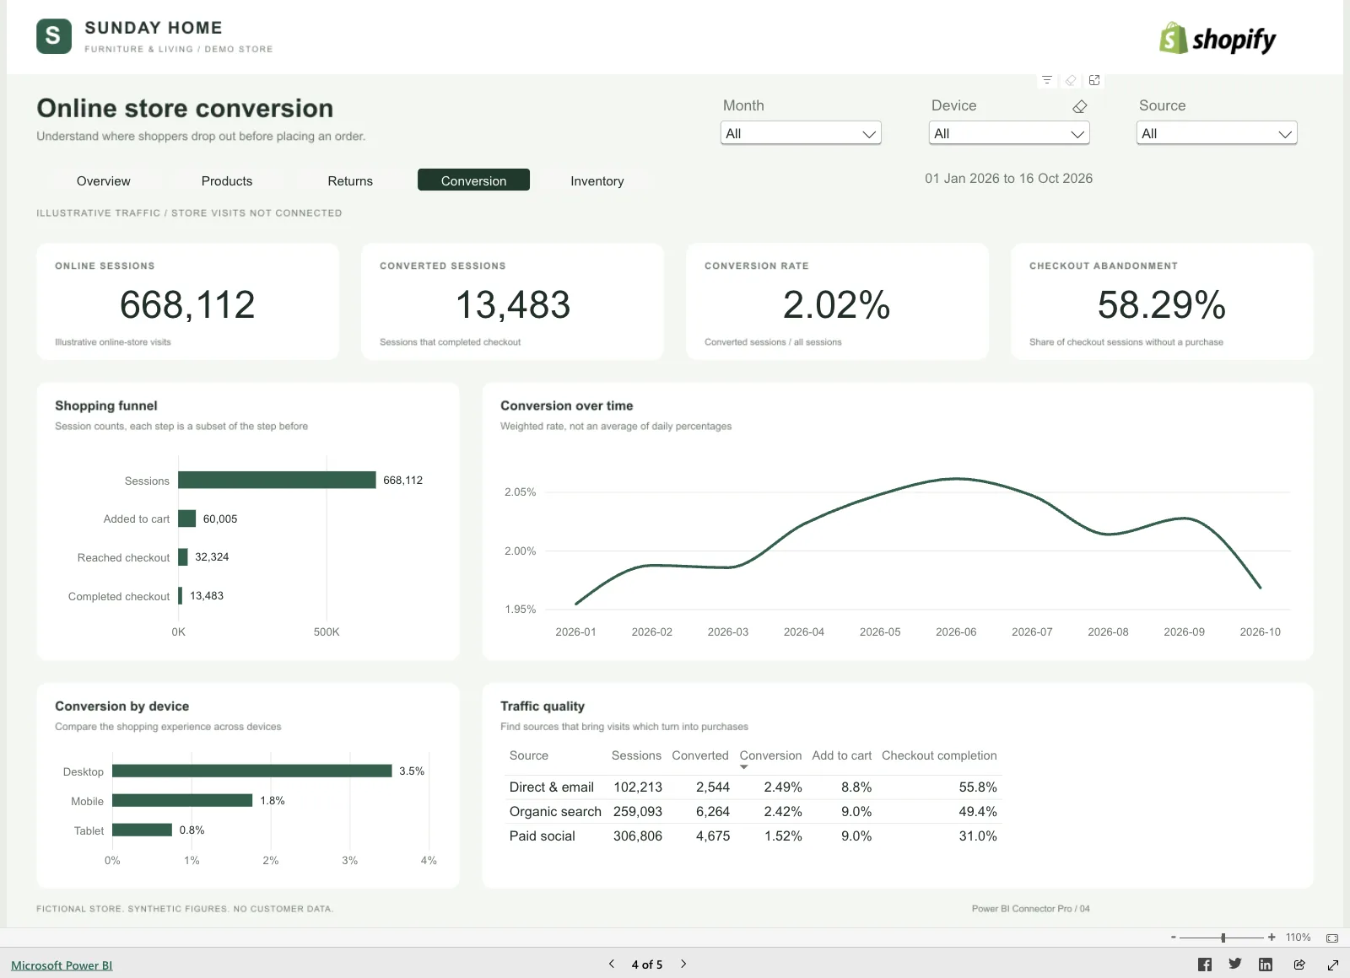The width and height of the screenshot is (1350, 978).
Task: Zoom out with the minus button
Action: [x=1174, y=938]
